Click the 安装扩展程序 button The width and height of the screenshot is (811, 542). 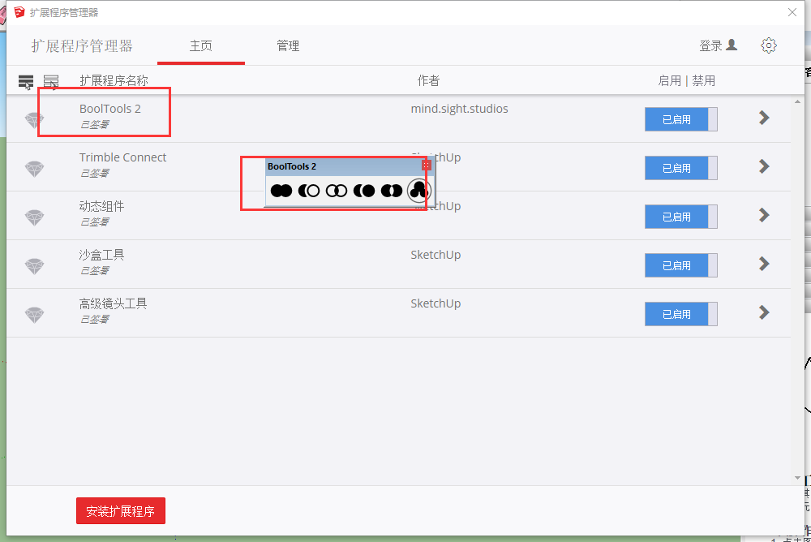121,511
